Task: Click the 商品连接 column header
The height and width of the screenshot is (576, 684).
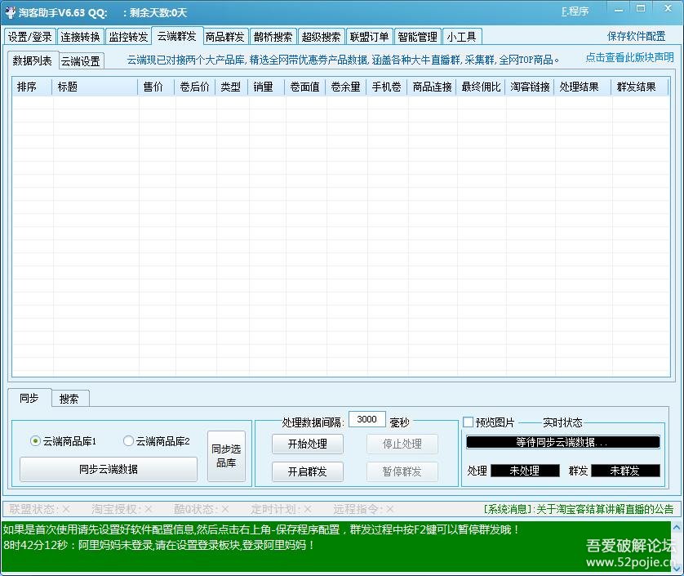Action: (x=433, y=87)
